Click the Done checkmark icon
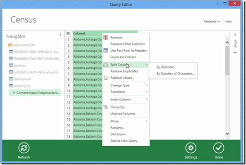 point(219,148)
